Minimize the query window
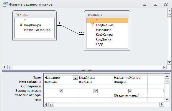Screen dimensions: 172x111 145,5
